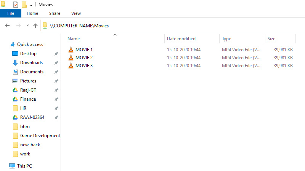The width and height of the screenshot is (305, 171).
Task: Sort by the Size column header
Action: [271, 39]
